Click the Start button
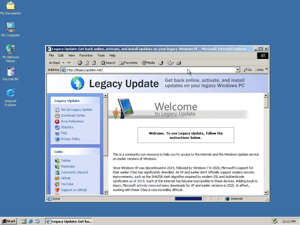This screenshot has height=225, width=300. [x=8, y=221]
